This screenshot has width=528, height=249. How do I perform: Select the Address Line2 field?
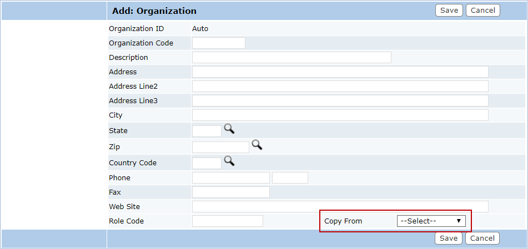point(340,86)
